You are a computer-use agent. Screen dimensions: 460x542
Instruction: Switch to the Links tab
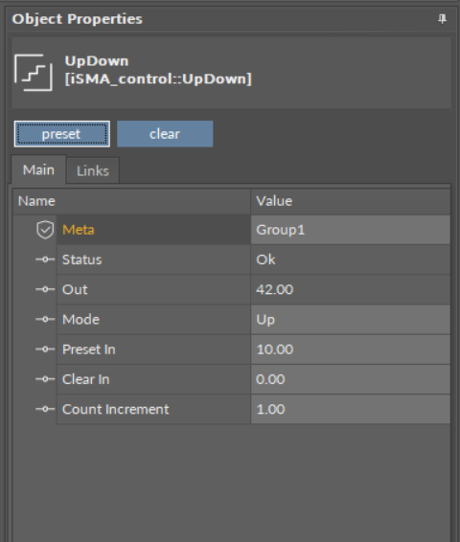coord(93,170)
